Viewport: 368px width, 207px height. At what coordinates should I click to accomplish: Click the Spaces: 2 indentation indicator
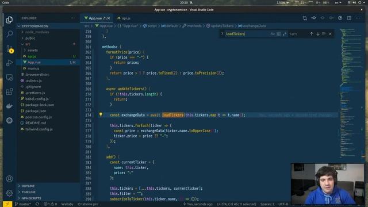click(267, 204)
